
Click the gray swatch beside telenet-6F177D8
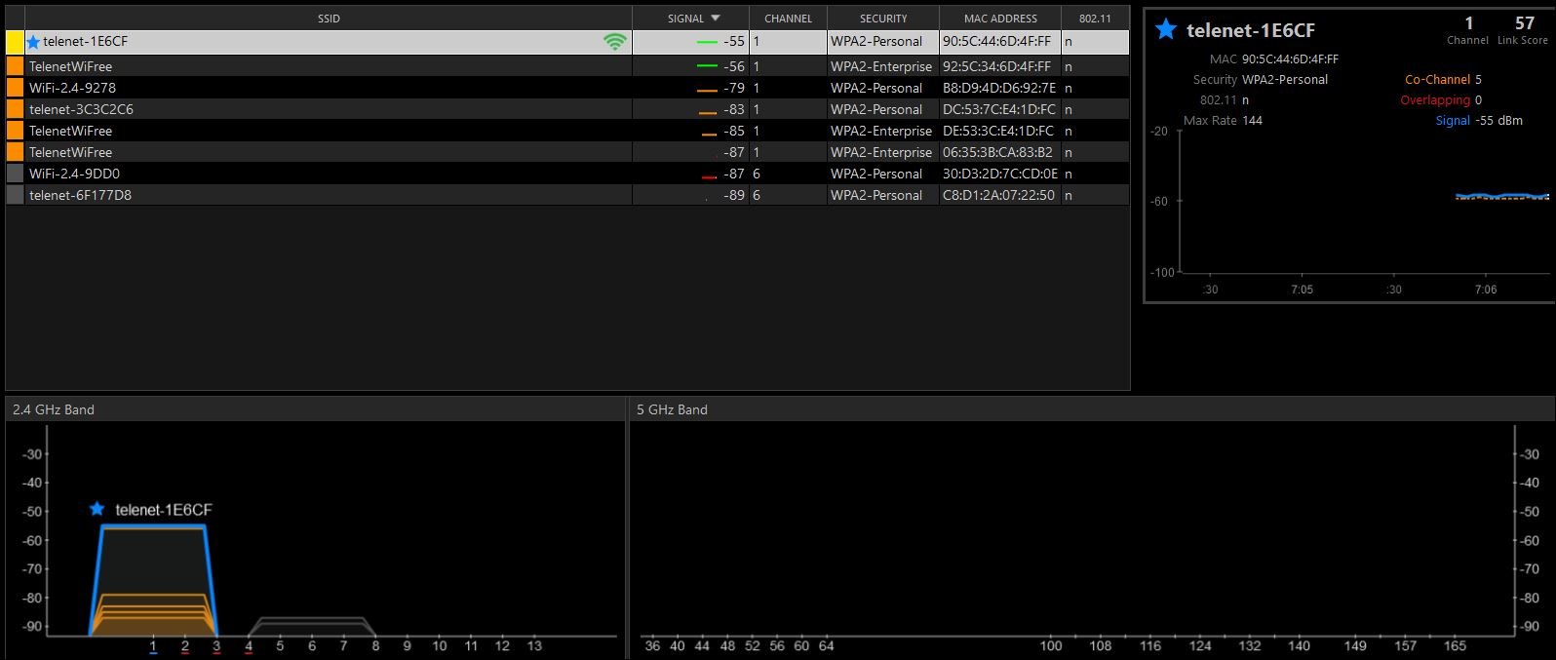[x=15, y=195]
